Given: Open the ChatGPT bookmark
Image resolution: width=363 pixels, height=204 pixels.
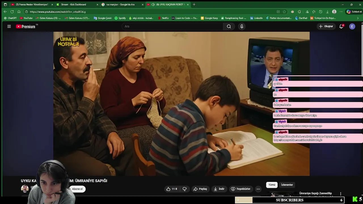Looking at the screenshot, I should click(x=10, y=18).
